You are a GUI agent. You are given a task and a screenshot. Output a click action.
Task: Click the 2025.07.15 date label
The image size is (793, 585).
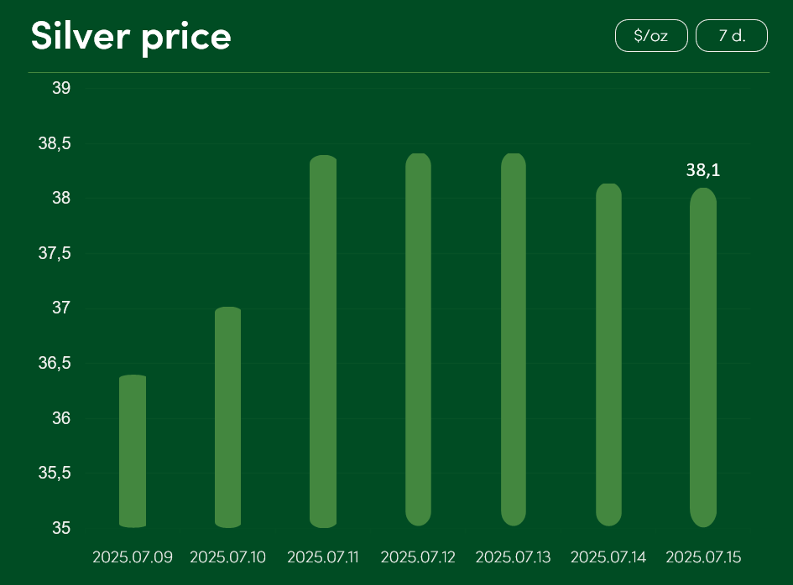pyautogui.click(x=703, y=557)
